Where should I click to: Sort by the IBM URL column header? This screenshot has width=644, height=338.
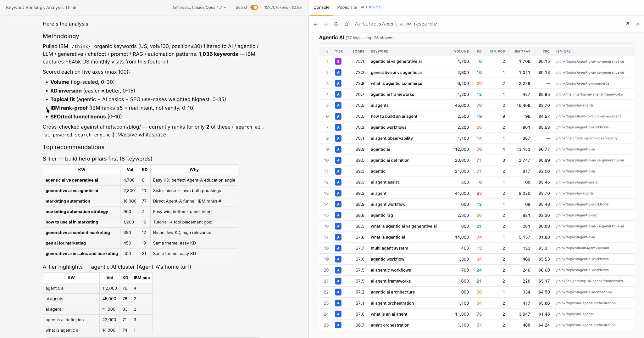563,51
